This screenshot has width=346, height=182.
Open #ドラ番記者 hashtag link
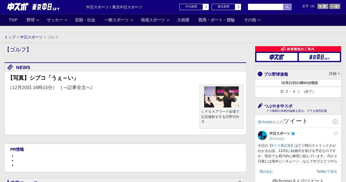click(281, 146)
